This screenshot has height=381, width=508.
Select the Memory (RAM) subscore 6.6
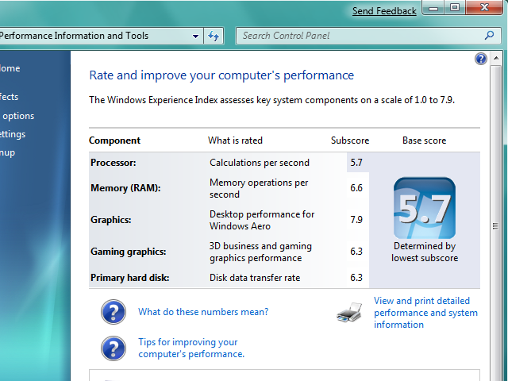click(x=356, y=188)
